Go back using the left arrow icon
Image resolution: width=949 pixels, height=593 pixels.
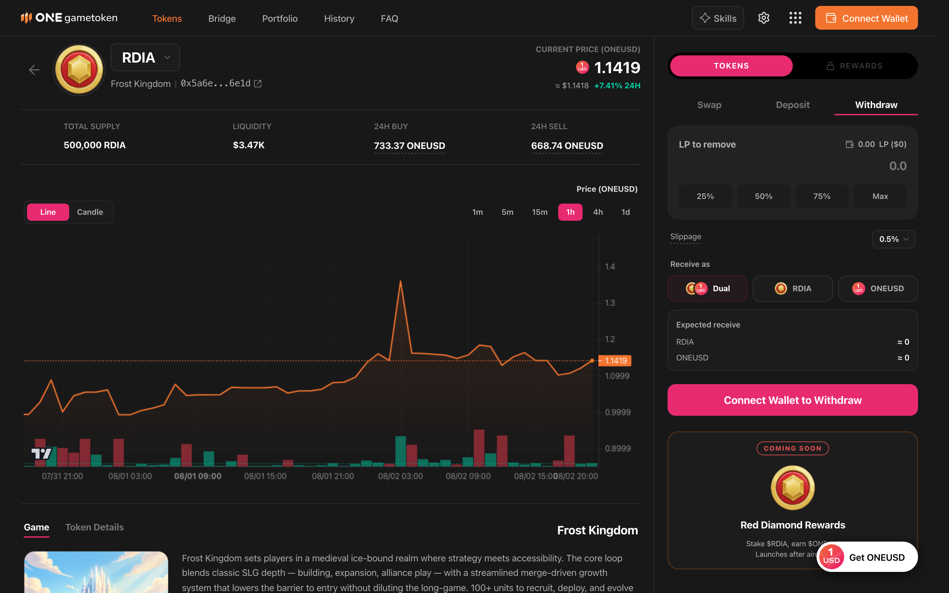[35, 70]
